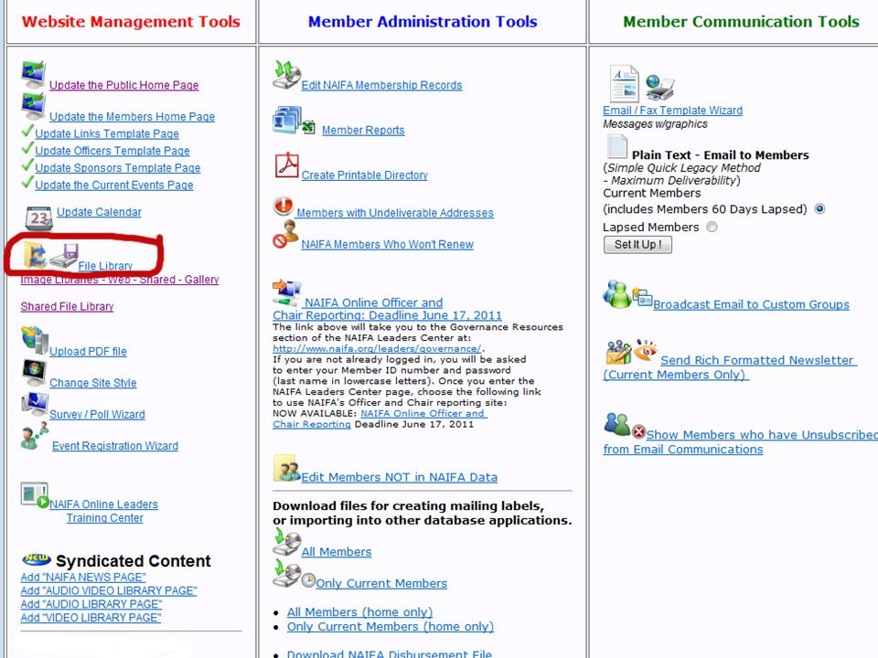Open Members with Undeliverable Addresses link

[395, 213]
